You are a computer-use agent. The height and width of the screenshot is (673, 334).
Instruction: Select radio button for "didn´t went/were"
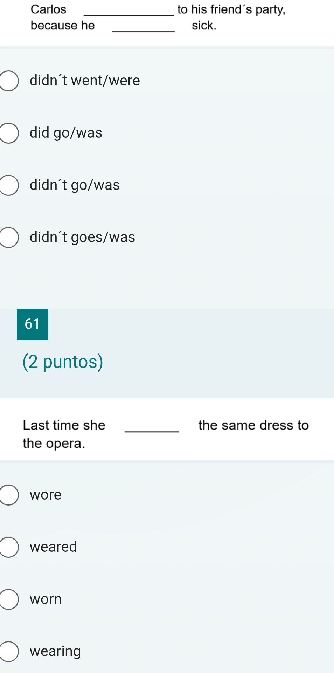click(x=9, y=81)
